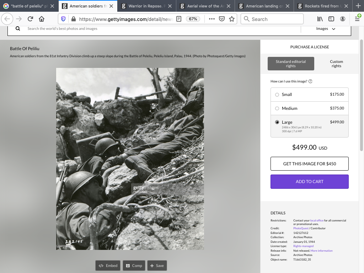
Task: Choose the Large $499.00 option
Action: (277, 122)
